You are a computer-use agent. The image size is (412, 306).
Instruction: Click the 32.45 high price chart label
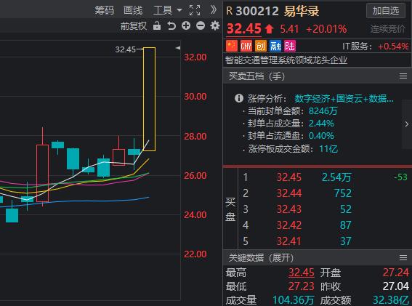126,49
